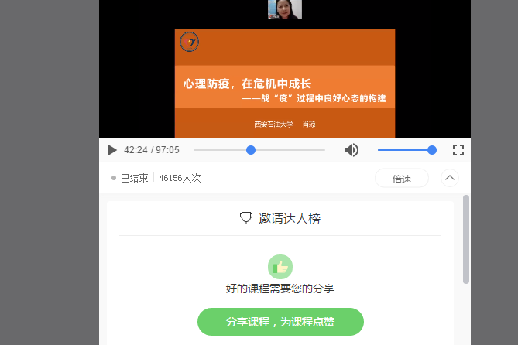Open the 倍速 playback speed options

pyautogui.click(x=401, y=179)
